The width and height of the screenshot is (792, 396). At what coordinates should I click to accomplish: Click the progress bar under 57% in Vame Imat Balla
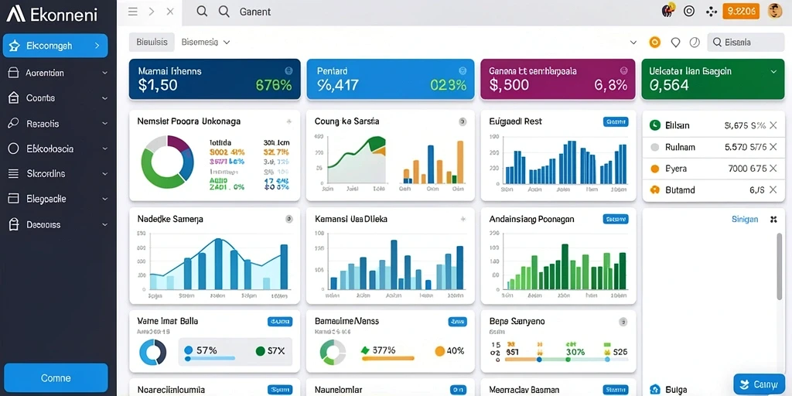coord(210,358)
